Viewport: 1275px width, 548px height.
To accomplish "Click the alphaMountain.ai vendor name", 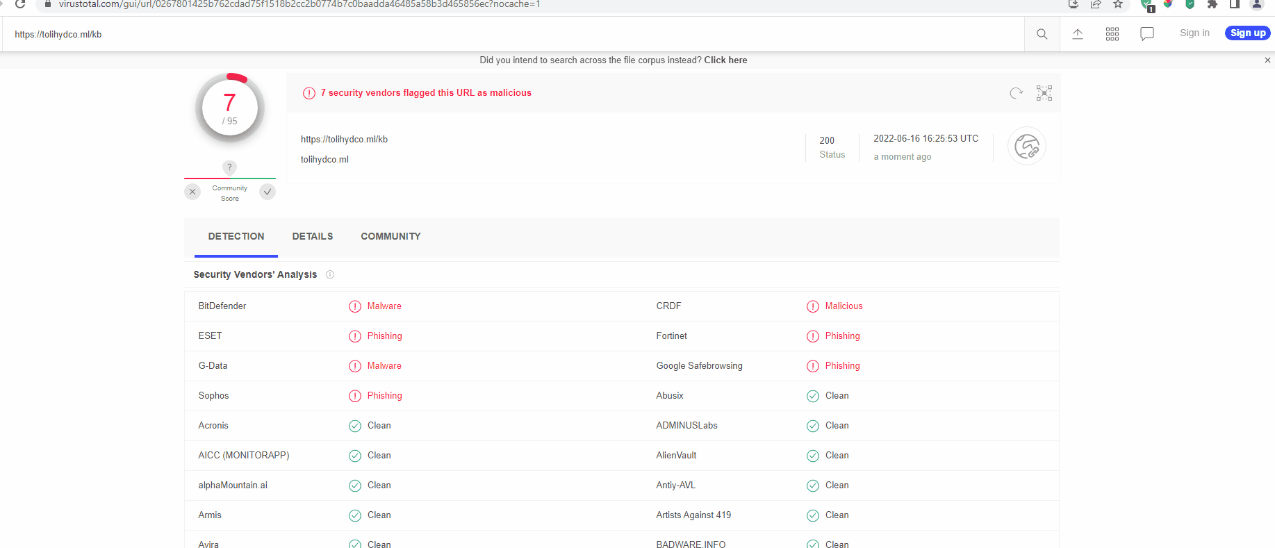I will [x=233, y=485].
